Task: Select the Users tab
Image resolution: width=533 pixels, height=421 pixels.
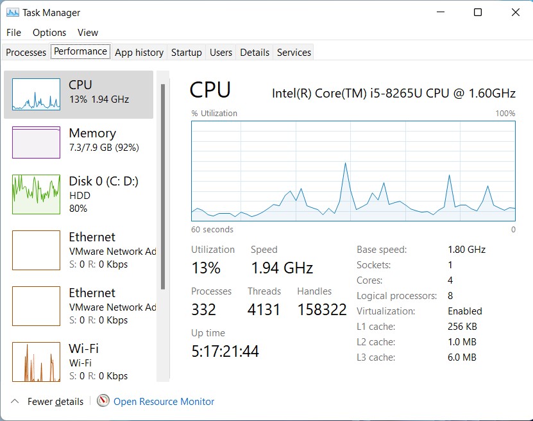Action: pos(221,52)
